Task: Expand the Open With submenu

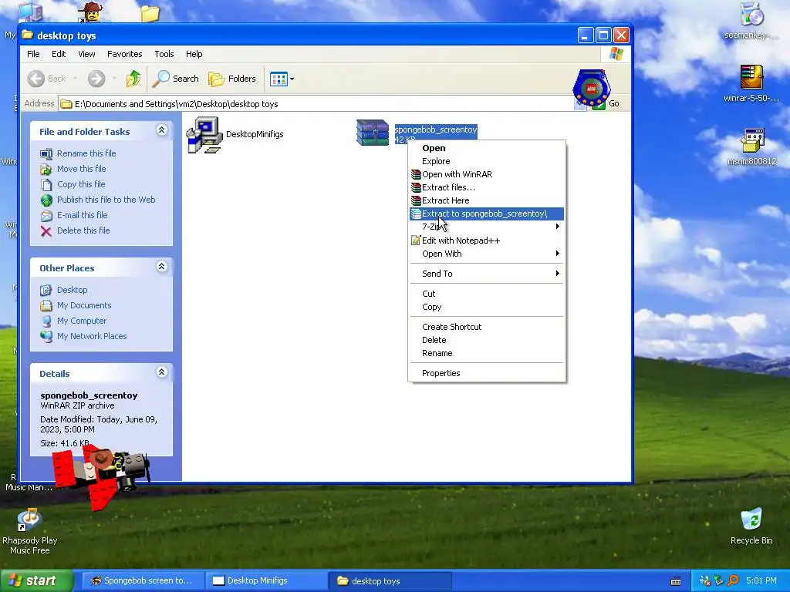Action: [486, 254]
